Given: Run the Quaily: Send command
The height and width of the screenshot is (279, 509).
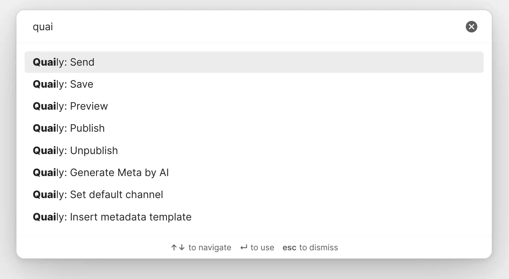Looking at the screenshot, I should tap(254, 62).
